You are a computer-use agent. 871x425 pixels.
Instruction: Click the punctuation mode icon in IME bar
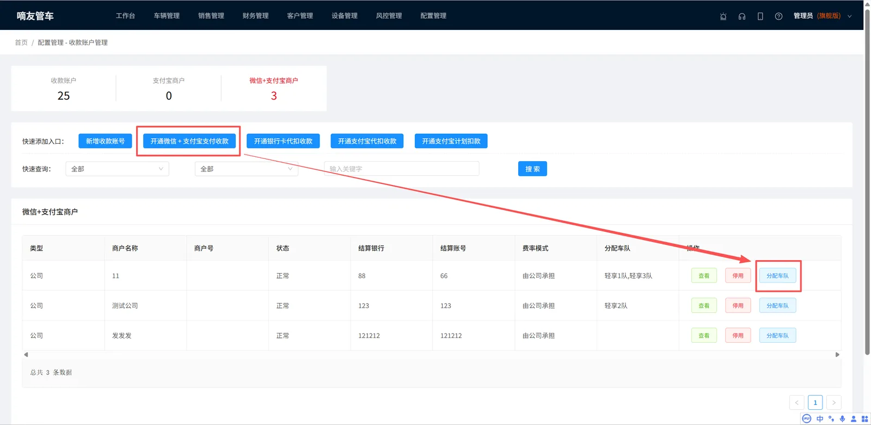[831, 418]
